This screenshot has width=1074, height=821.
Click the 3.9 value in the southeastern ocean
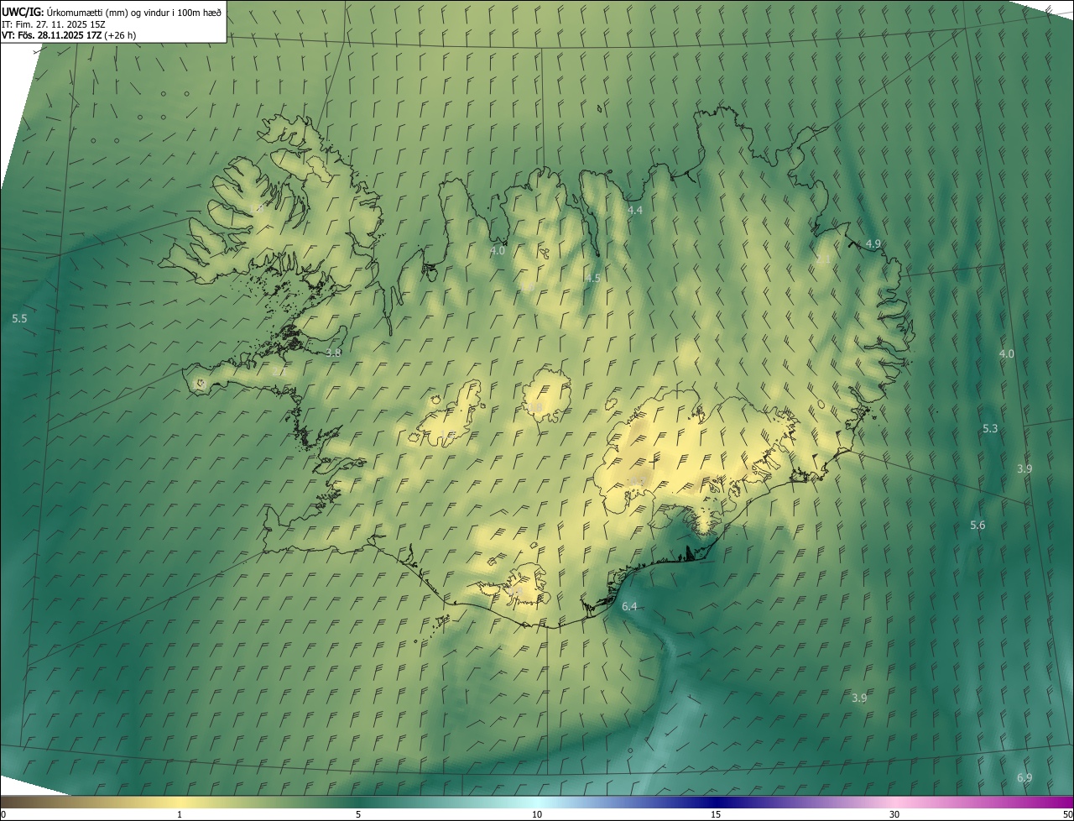pyautogui.click(x=859, y=698)
